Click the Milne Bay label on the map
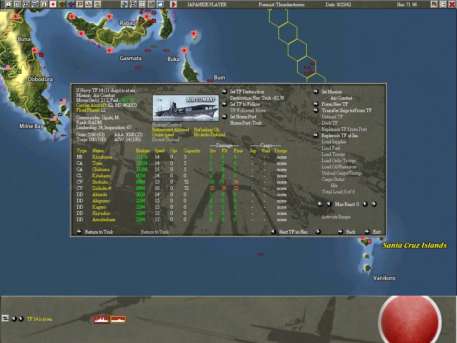The image size is (457, 343). click(x=31, y=126)
